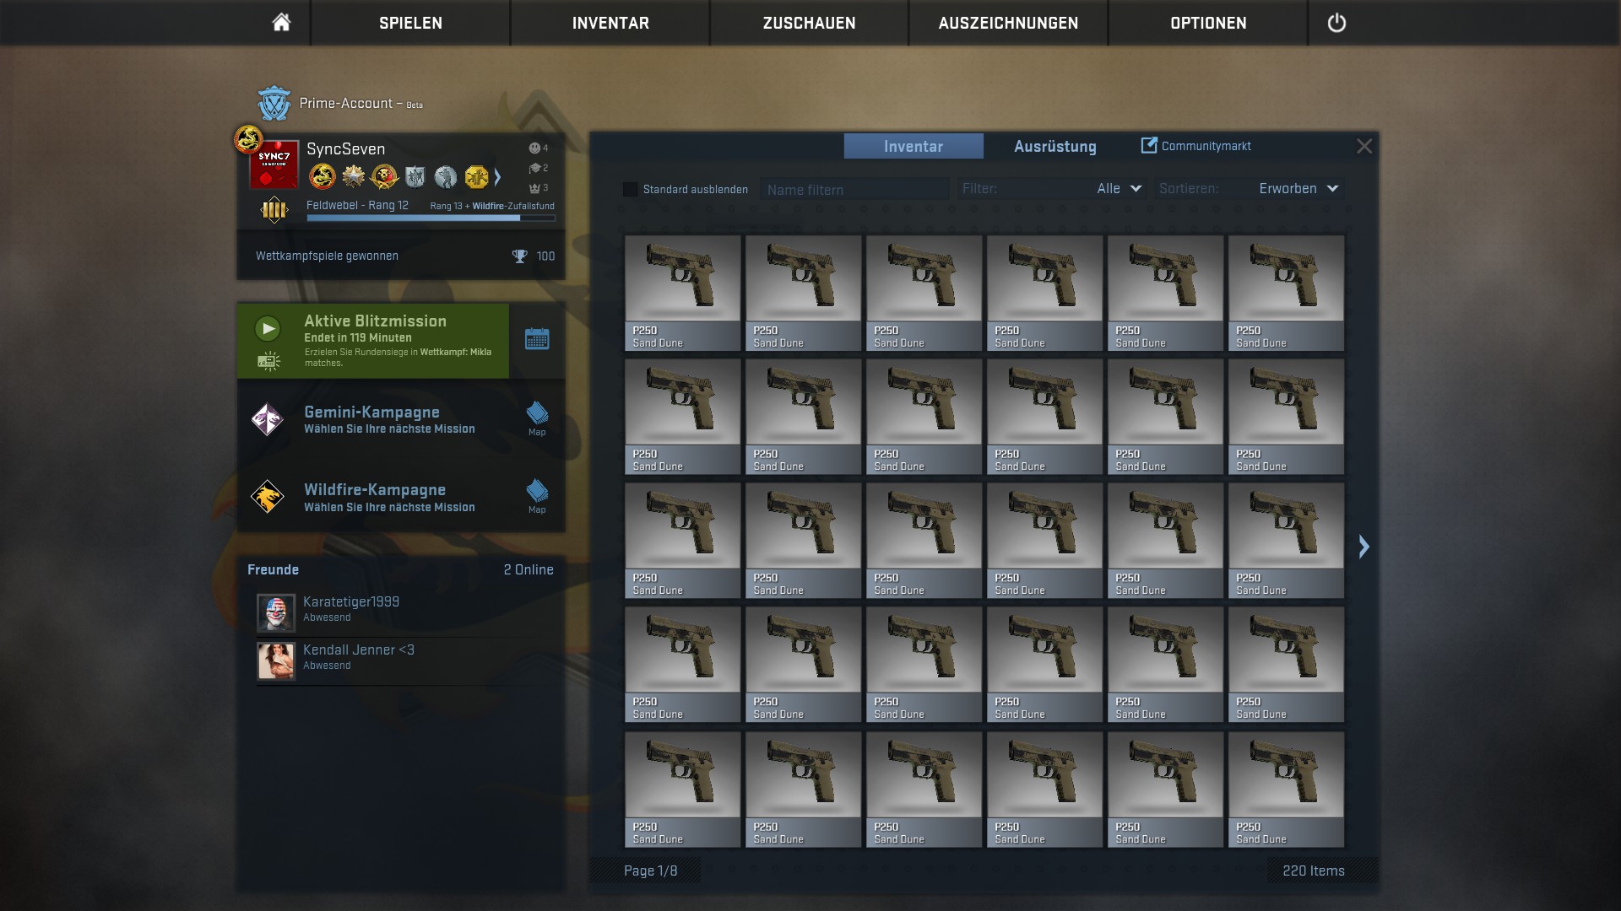1621x911 pixels.
Task: Open the Communitymarkt link
Action: tap(1196, 146)
